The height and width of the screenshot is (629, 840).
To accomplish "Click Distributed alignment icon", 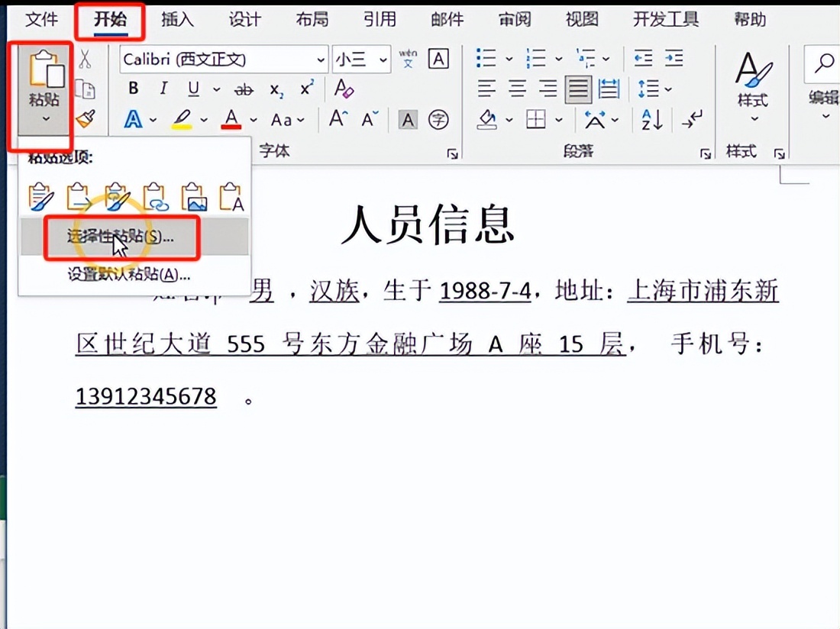I will tap(609, 89).
